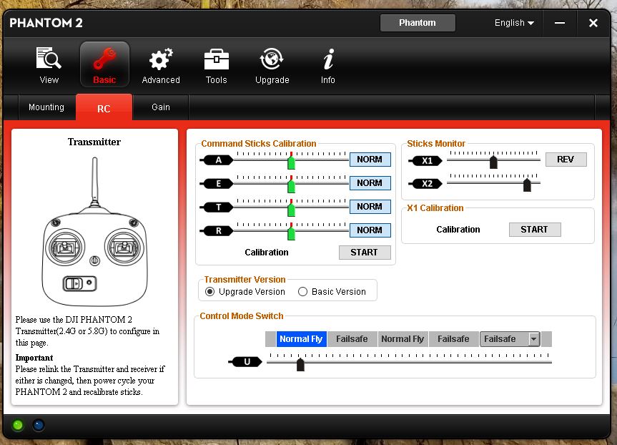Open the Failsafe combo box dropdown

click(x=510, y=339)
